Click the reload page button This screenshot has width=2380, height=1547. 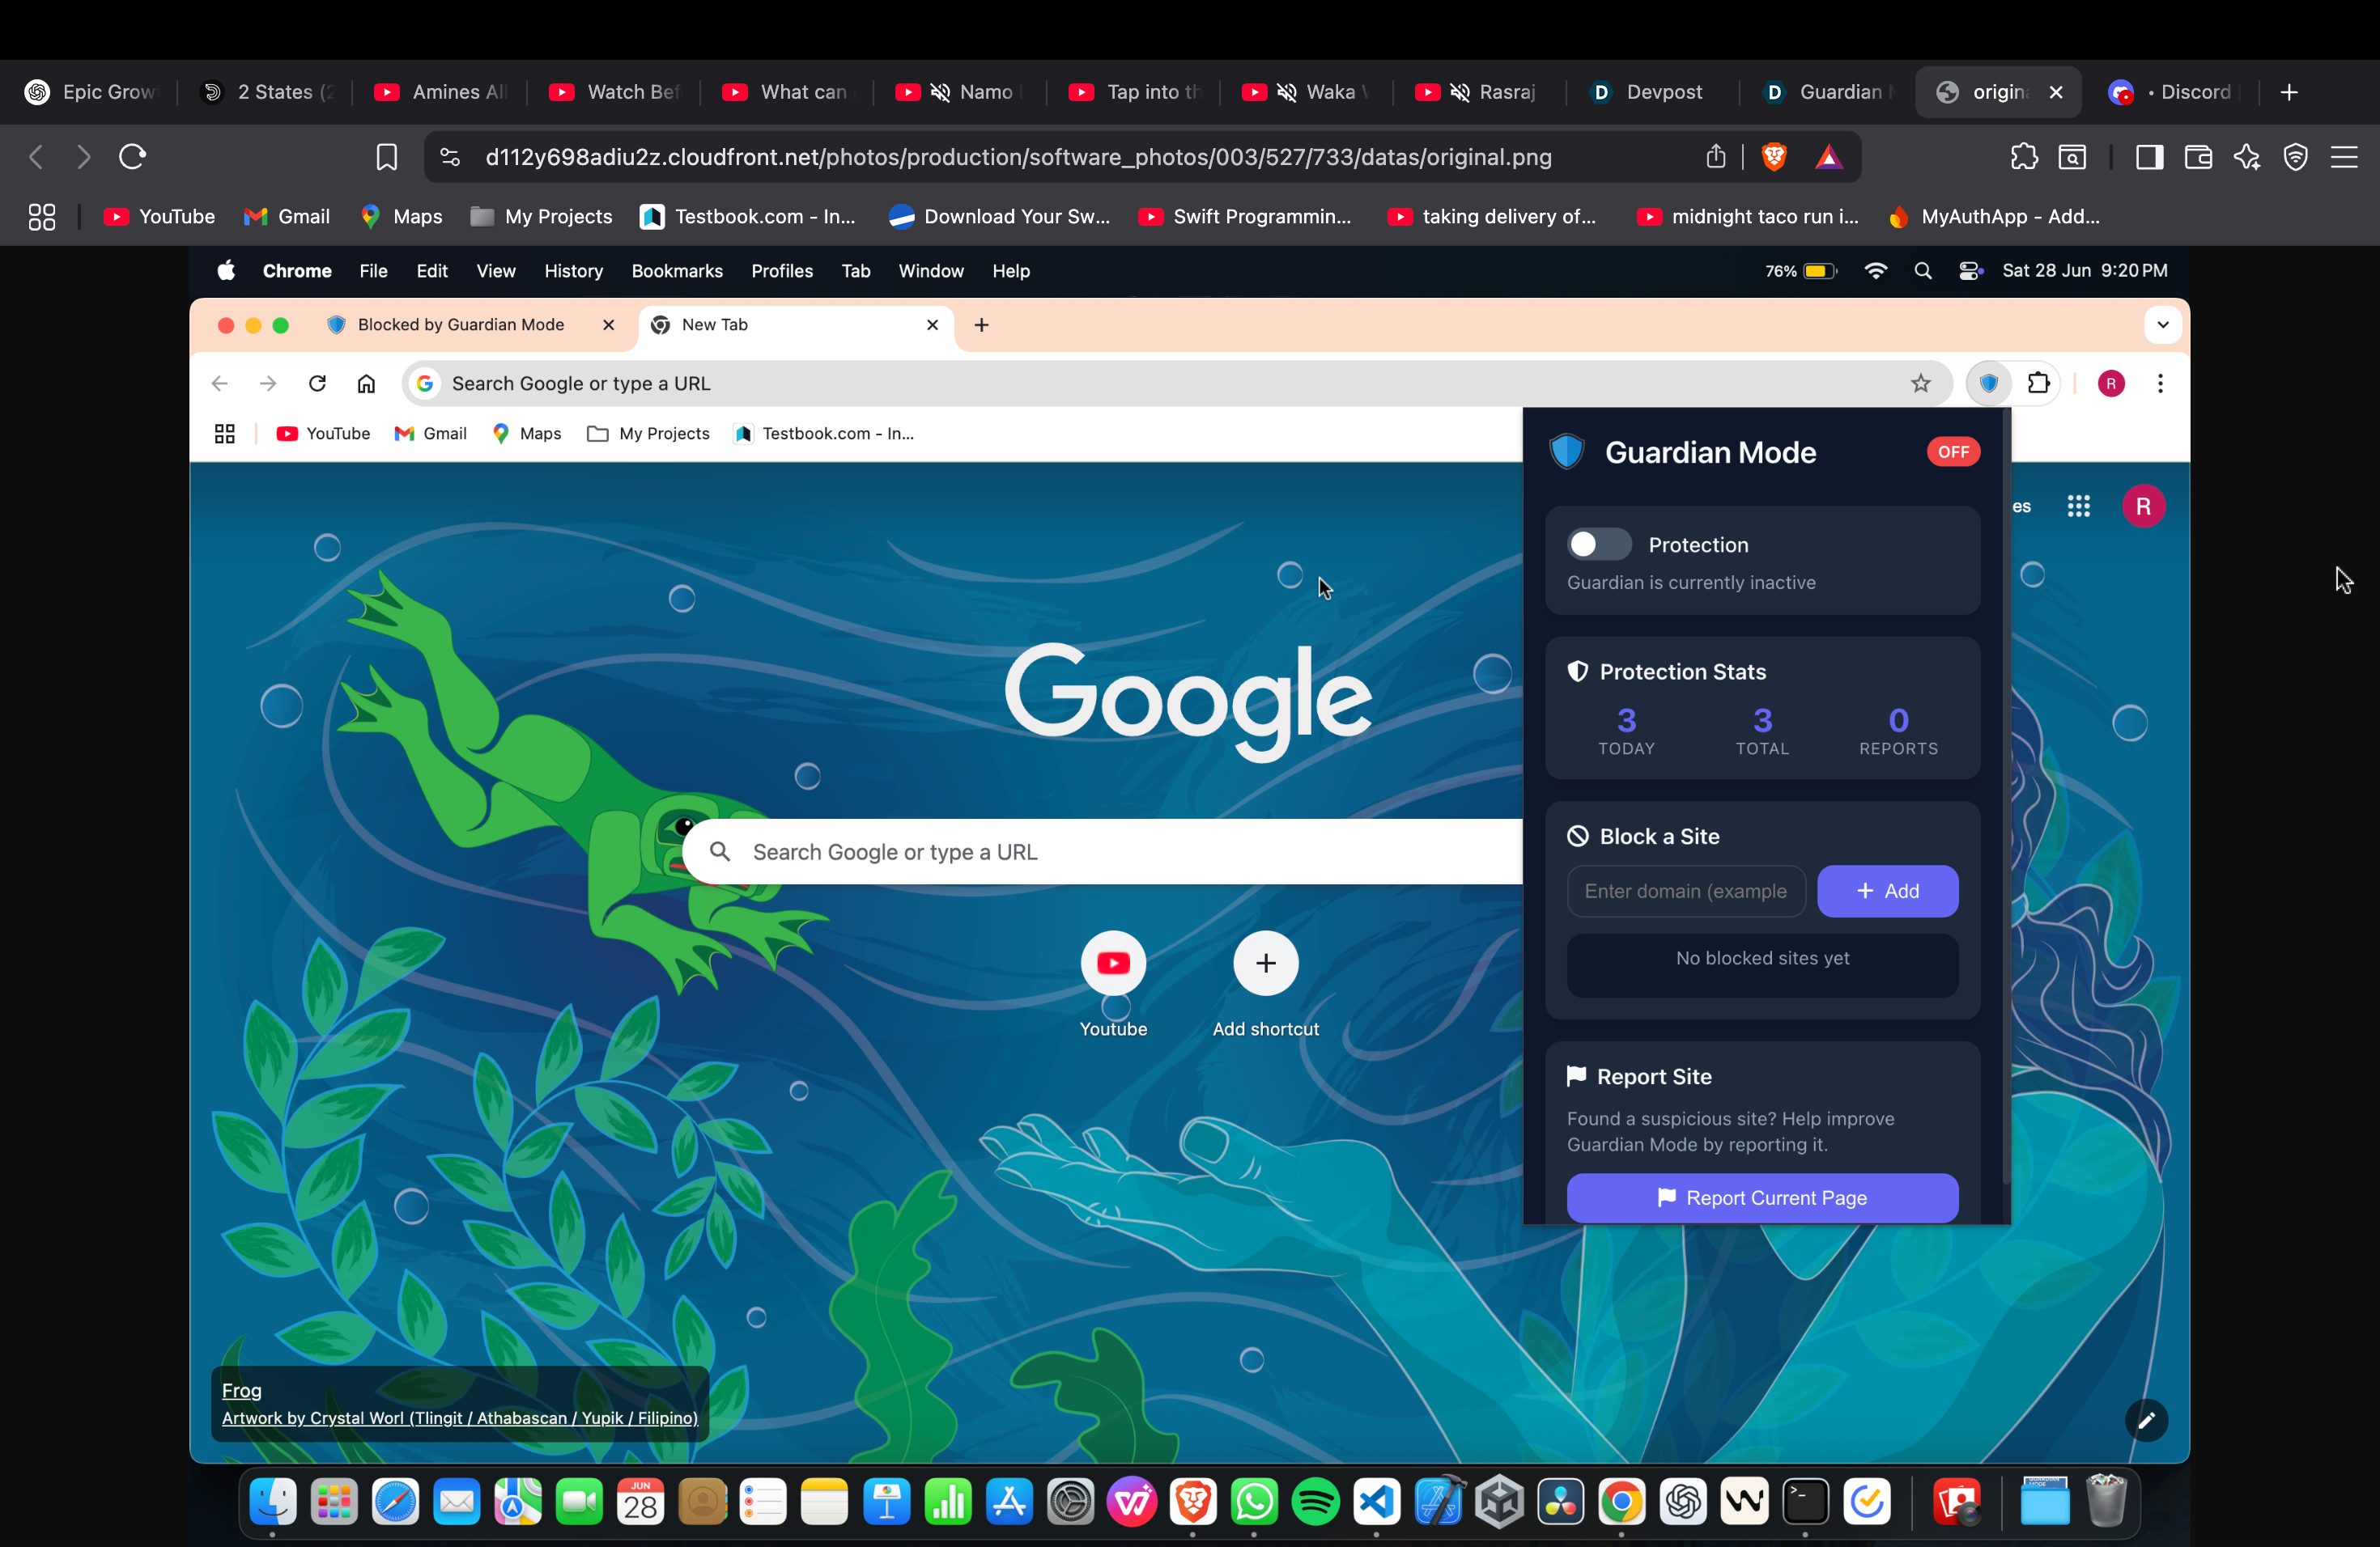(x=133, y=157)
